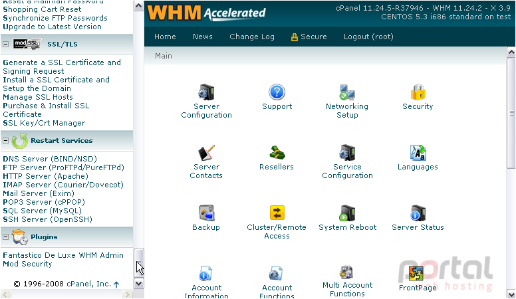Restart HTTP Server (Apache)
516x299 pixels.
pyautogui.click(x=45, y=176)
